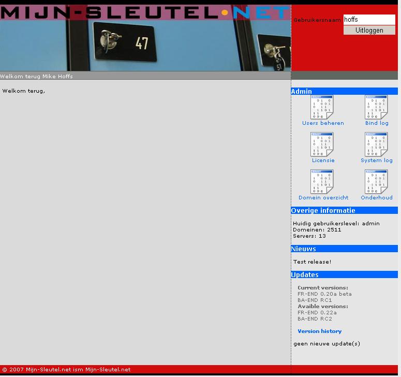Click the Nieuws section header
401x377 pixels.
click(x=344, y=249)
